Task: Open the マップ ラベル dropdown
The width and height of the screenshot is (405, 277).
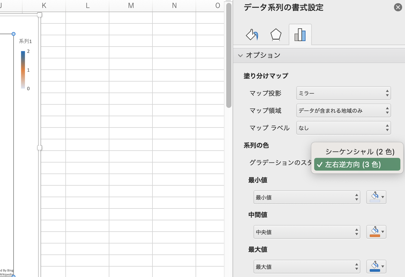Action: point(343,128)
